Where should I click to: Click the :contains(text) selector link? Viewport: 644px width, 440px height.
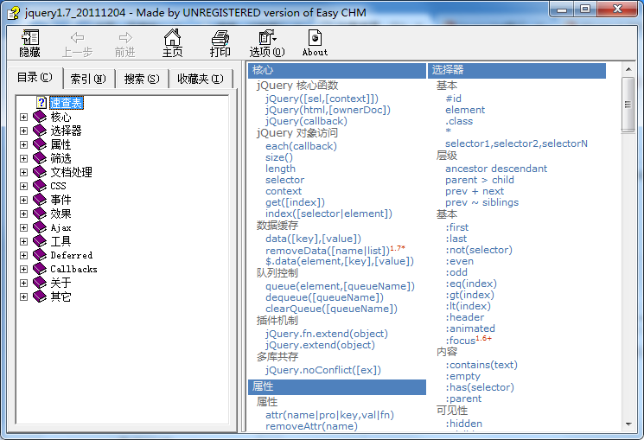click(x=481, y=365)
